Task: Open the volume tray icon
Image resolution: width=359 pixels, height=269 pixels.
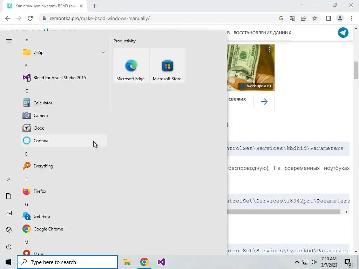Action: (313, 262)
